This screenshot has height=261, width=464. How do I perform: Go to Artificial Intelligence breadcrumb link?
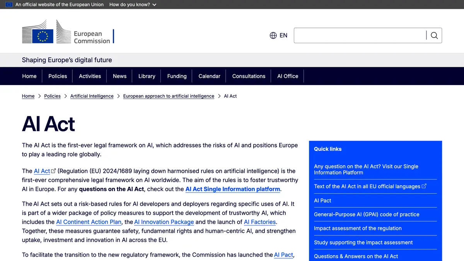92,96
